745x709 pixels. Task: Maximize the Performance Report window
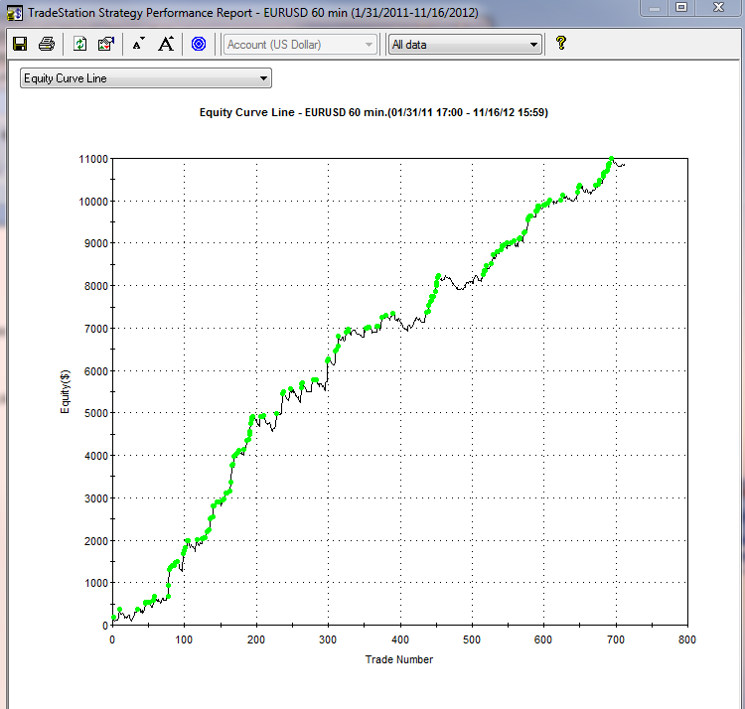(x=681, y=7)
